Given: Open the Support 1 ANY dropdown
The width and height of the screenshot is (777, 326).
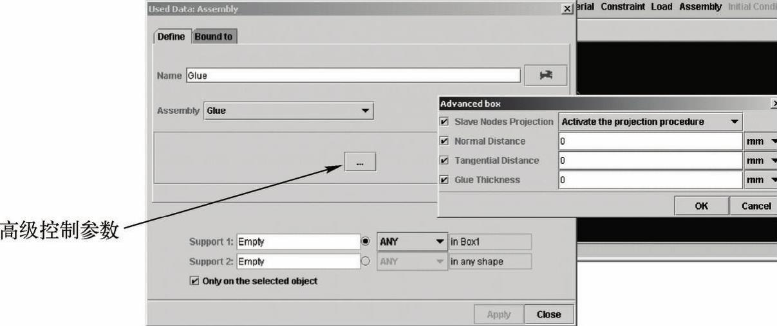Looking at the screenshot, I should pos(411,242).
